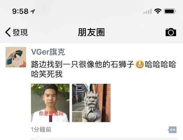This screenshot has width=183, height=140.
Task: Open the stone lion statue photo
Action: click(x=91, y=103)
